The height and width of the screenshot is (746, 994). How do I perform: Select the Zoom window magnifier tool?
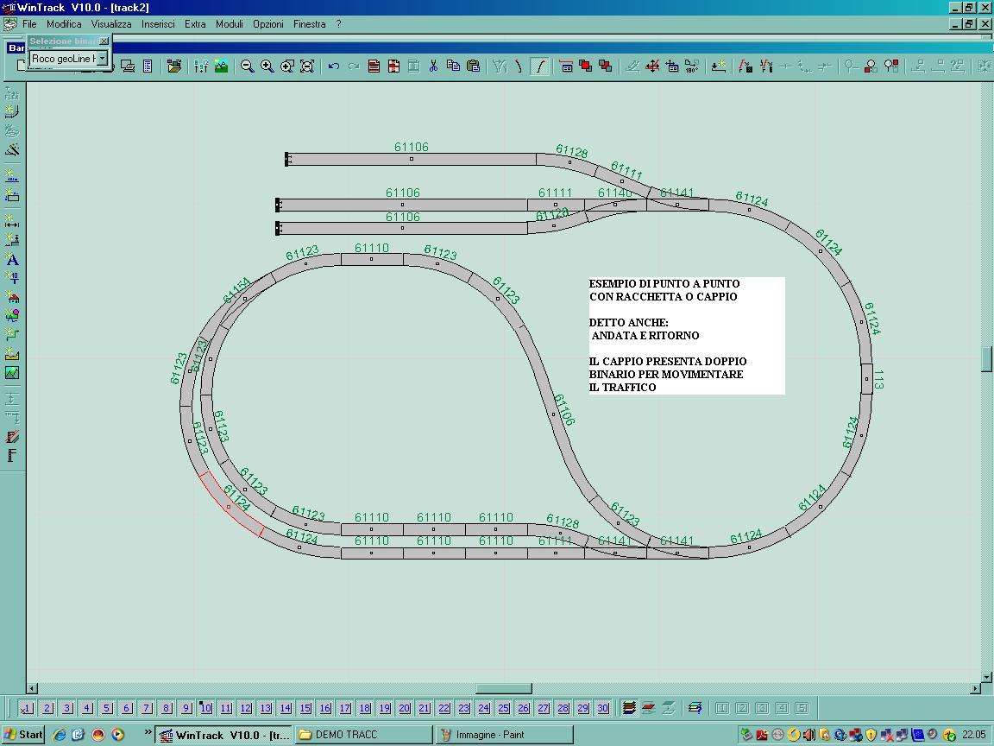[287, 66]
